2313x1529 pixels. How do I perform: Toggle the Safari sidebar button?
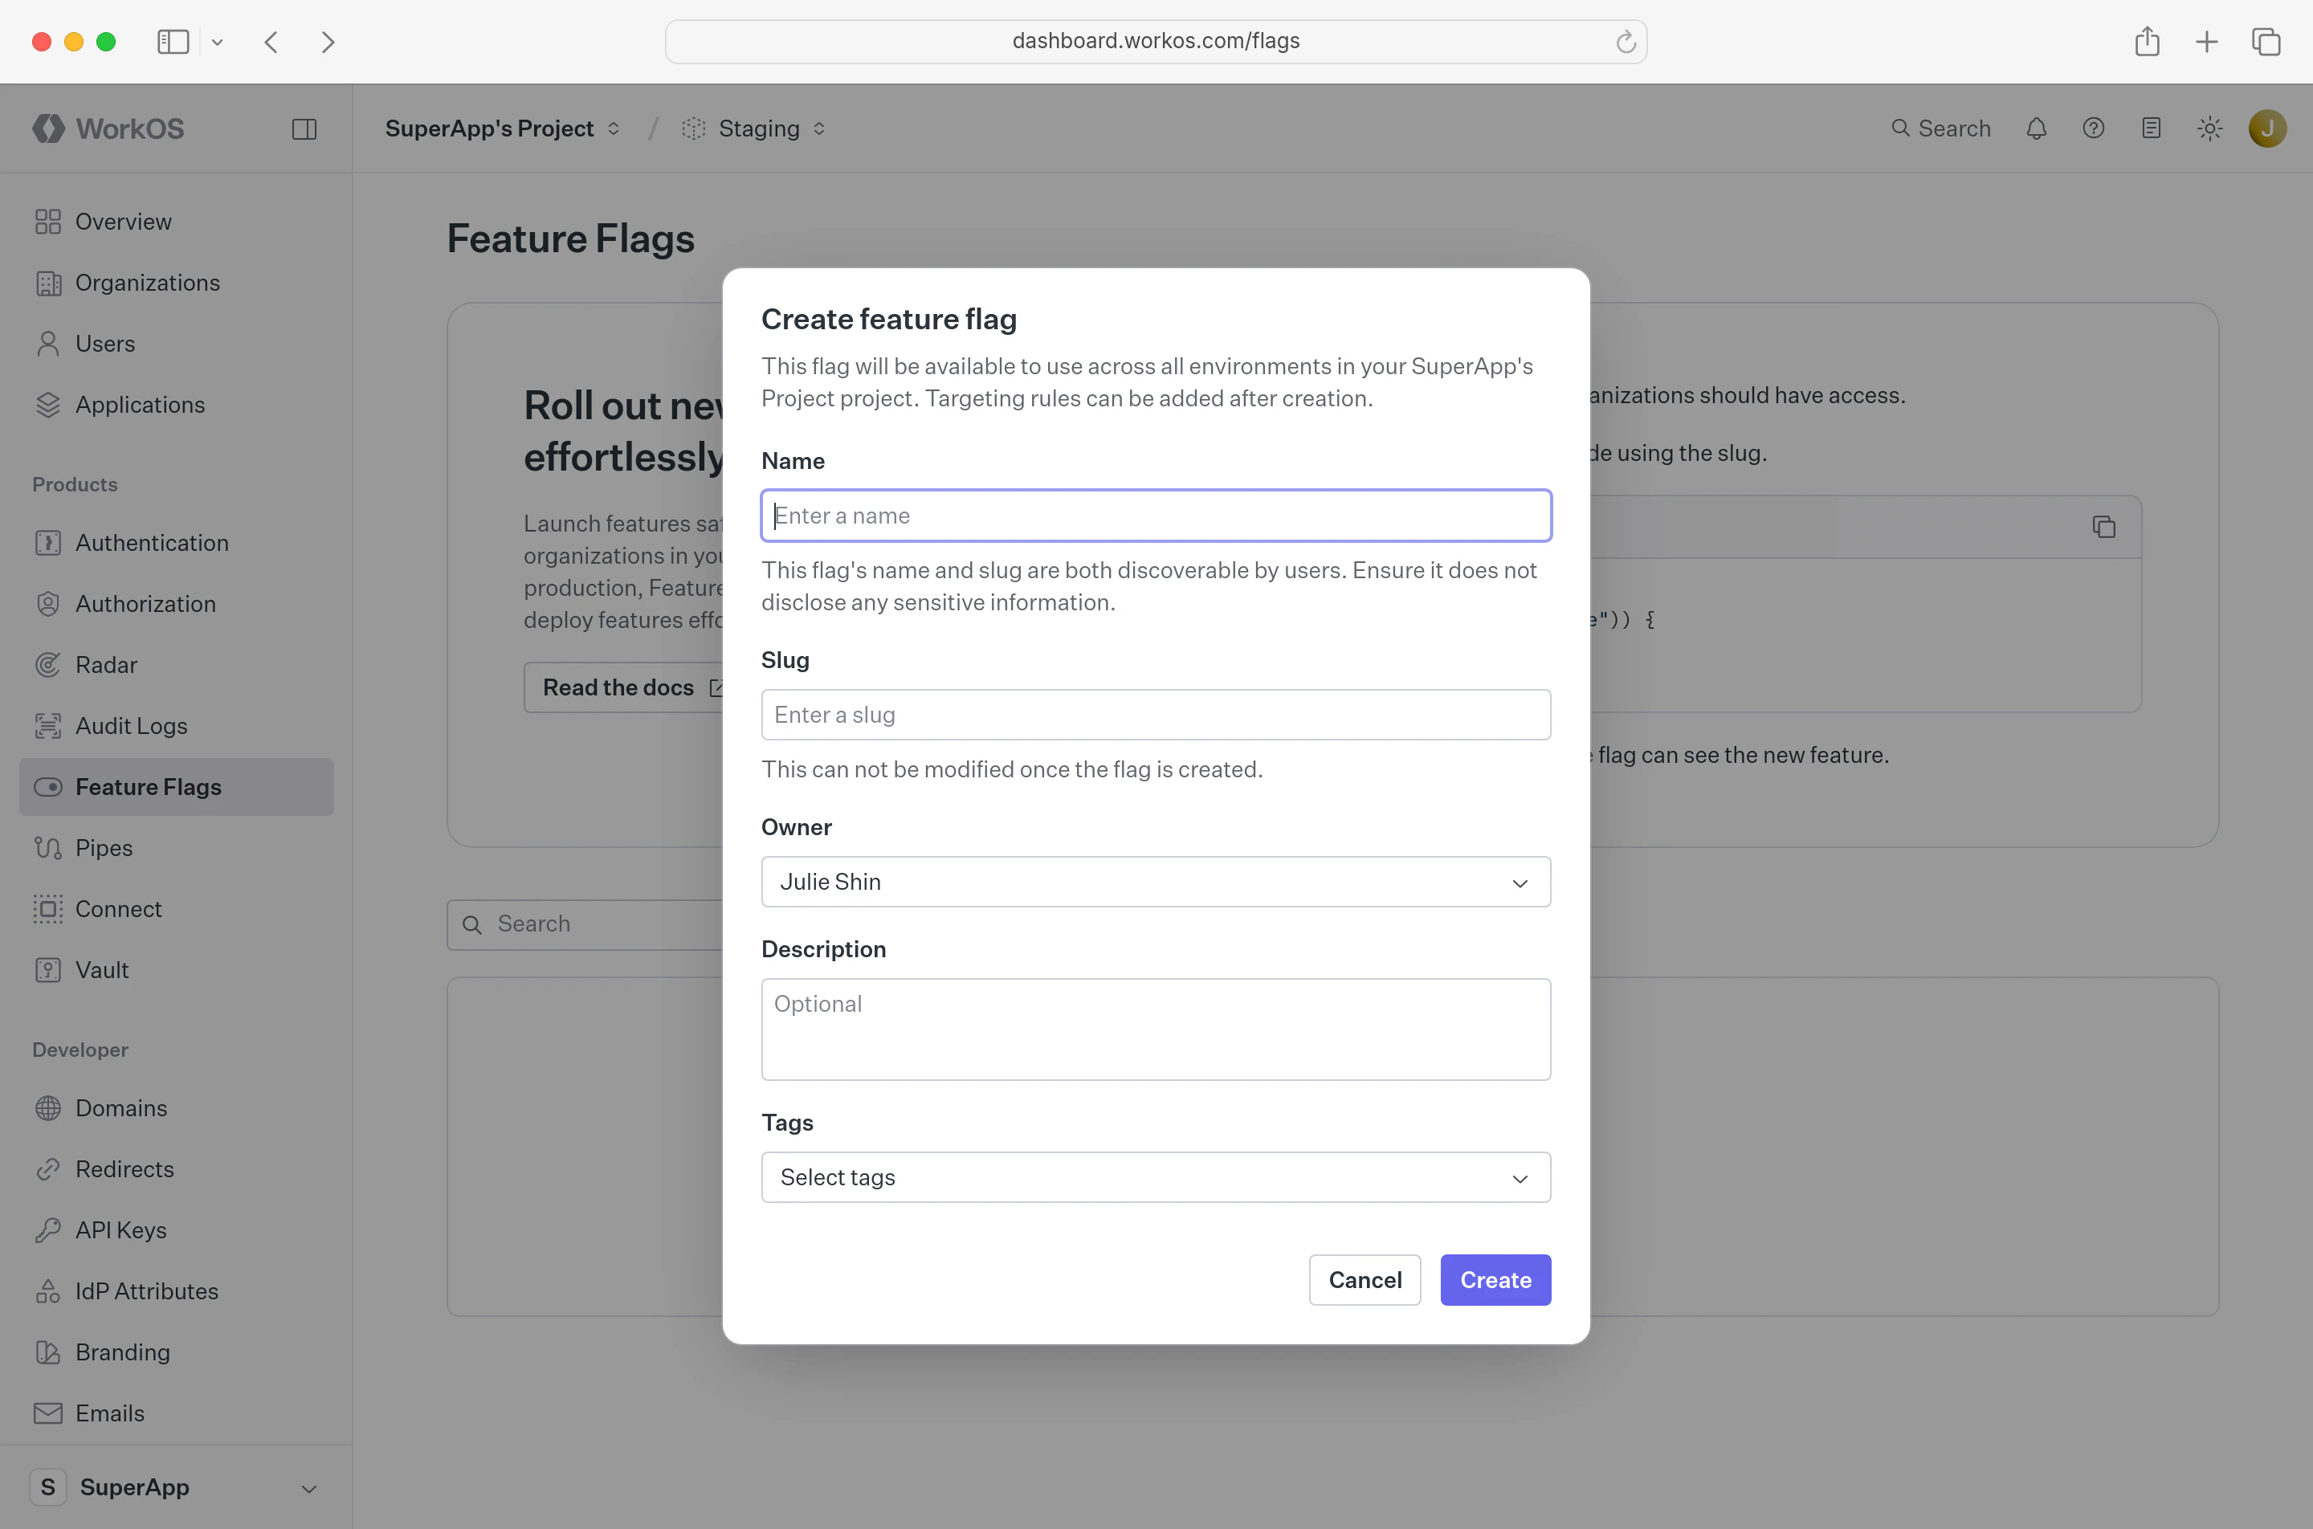tap(173, 42)
